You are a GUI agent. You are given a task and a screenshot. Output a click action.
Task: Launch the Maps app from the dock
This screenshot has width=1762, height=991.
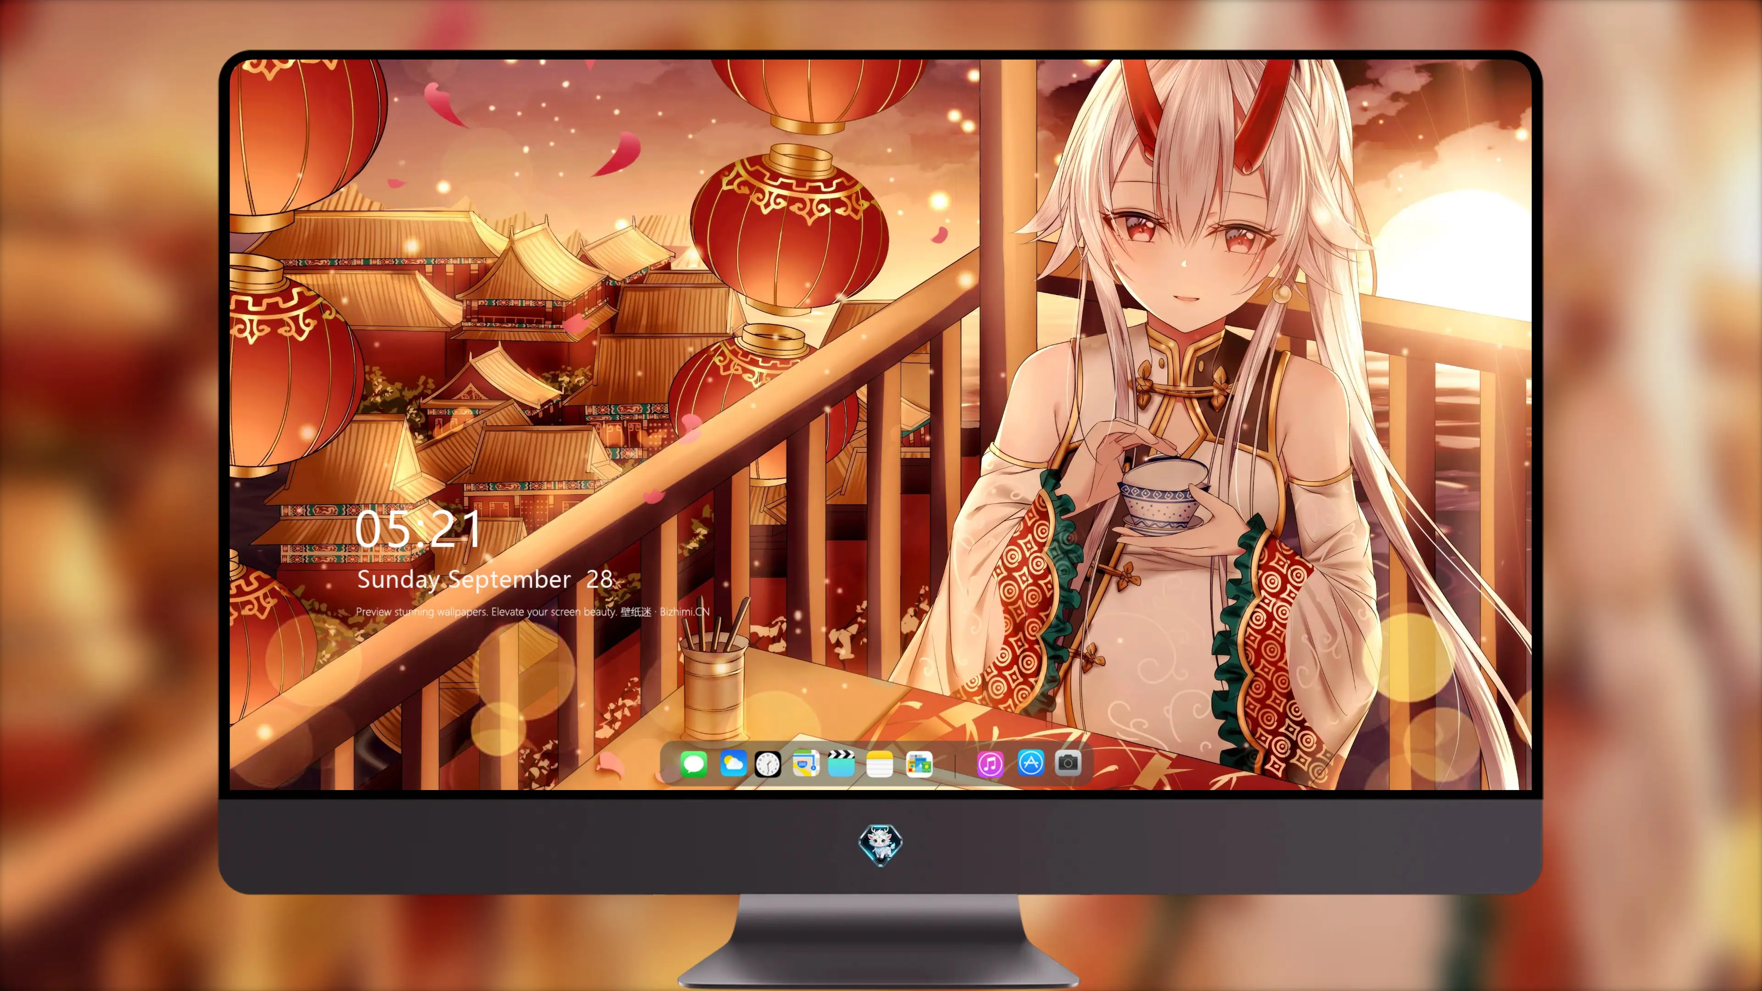[806, 763]
